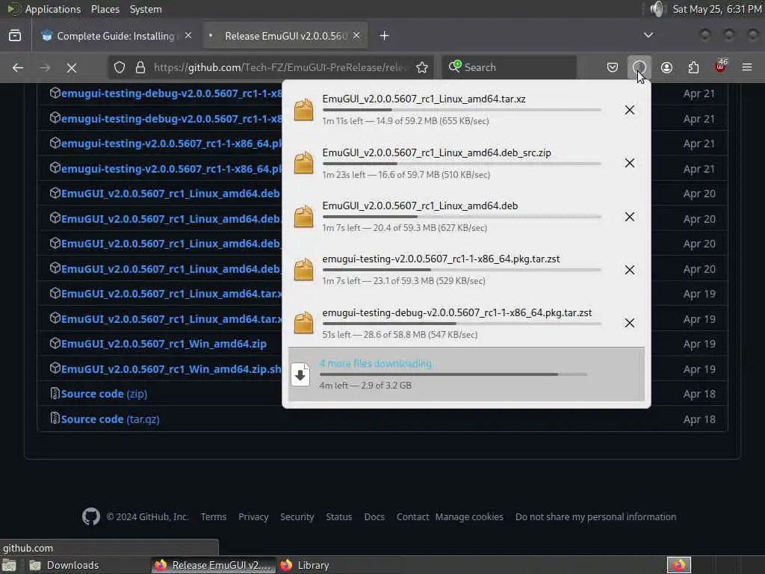765x574 pixels.
Task: Cancel EmuGUI Linux_amd64.tar.xz download
Action: pos(630,110)
